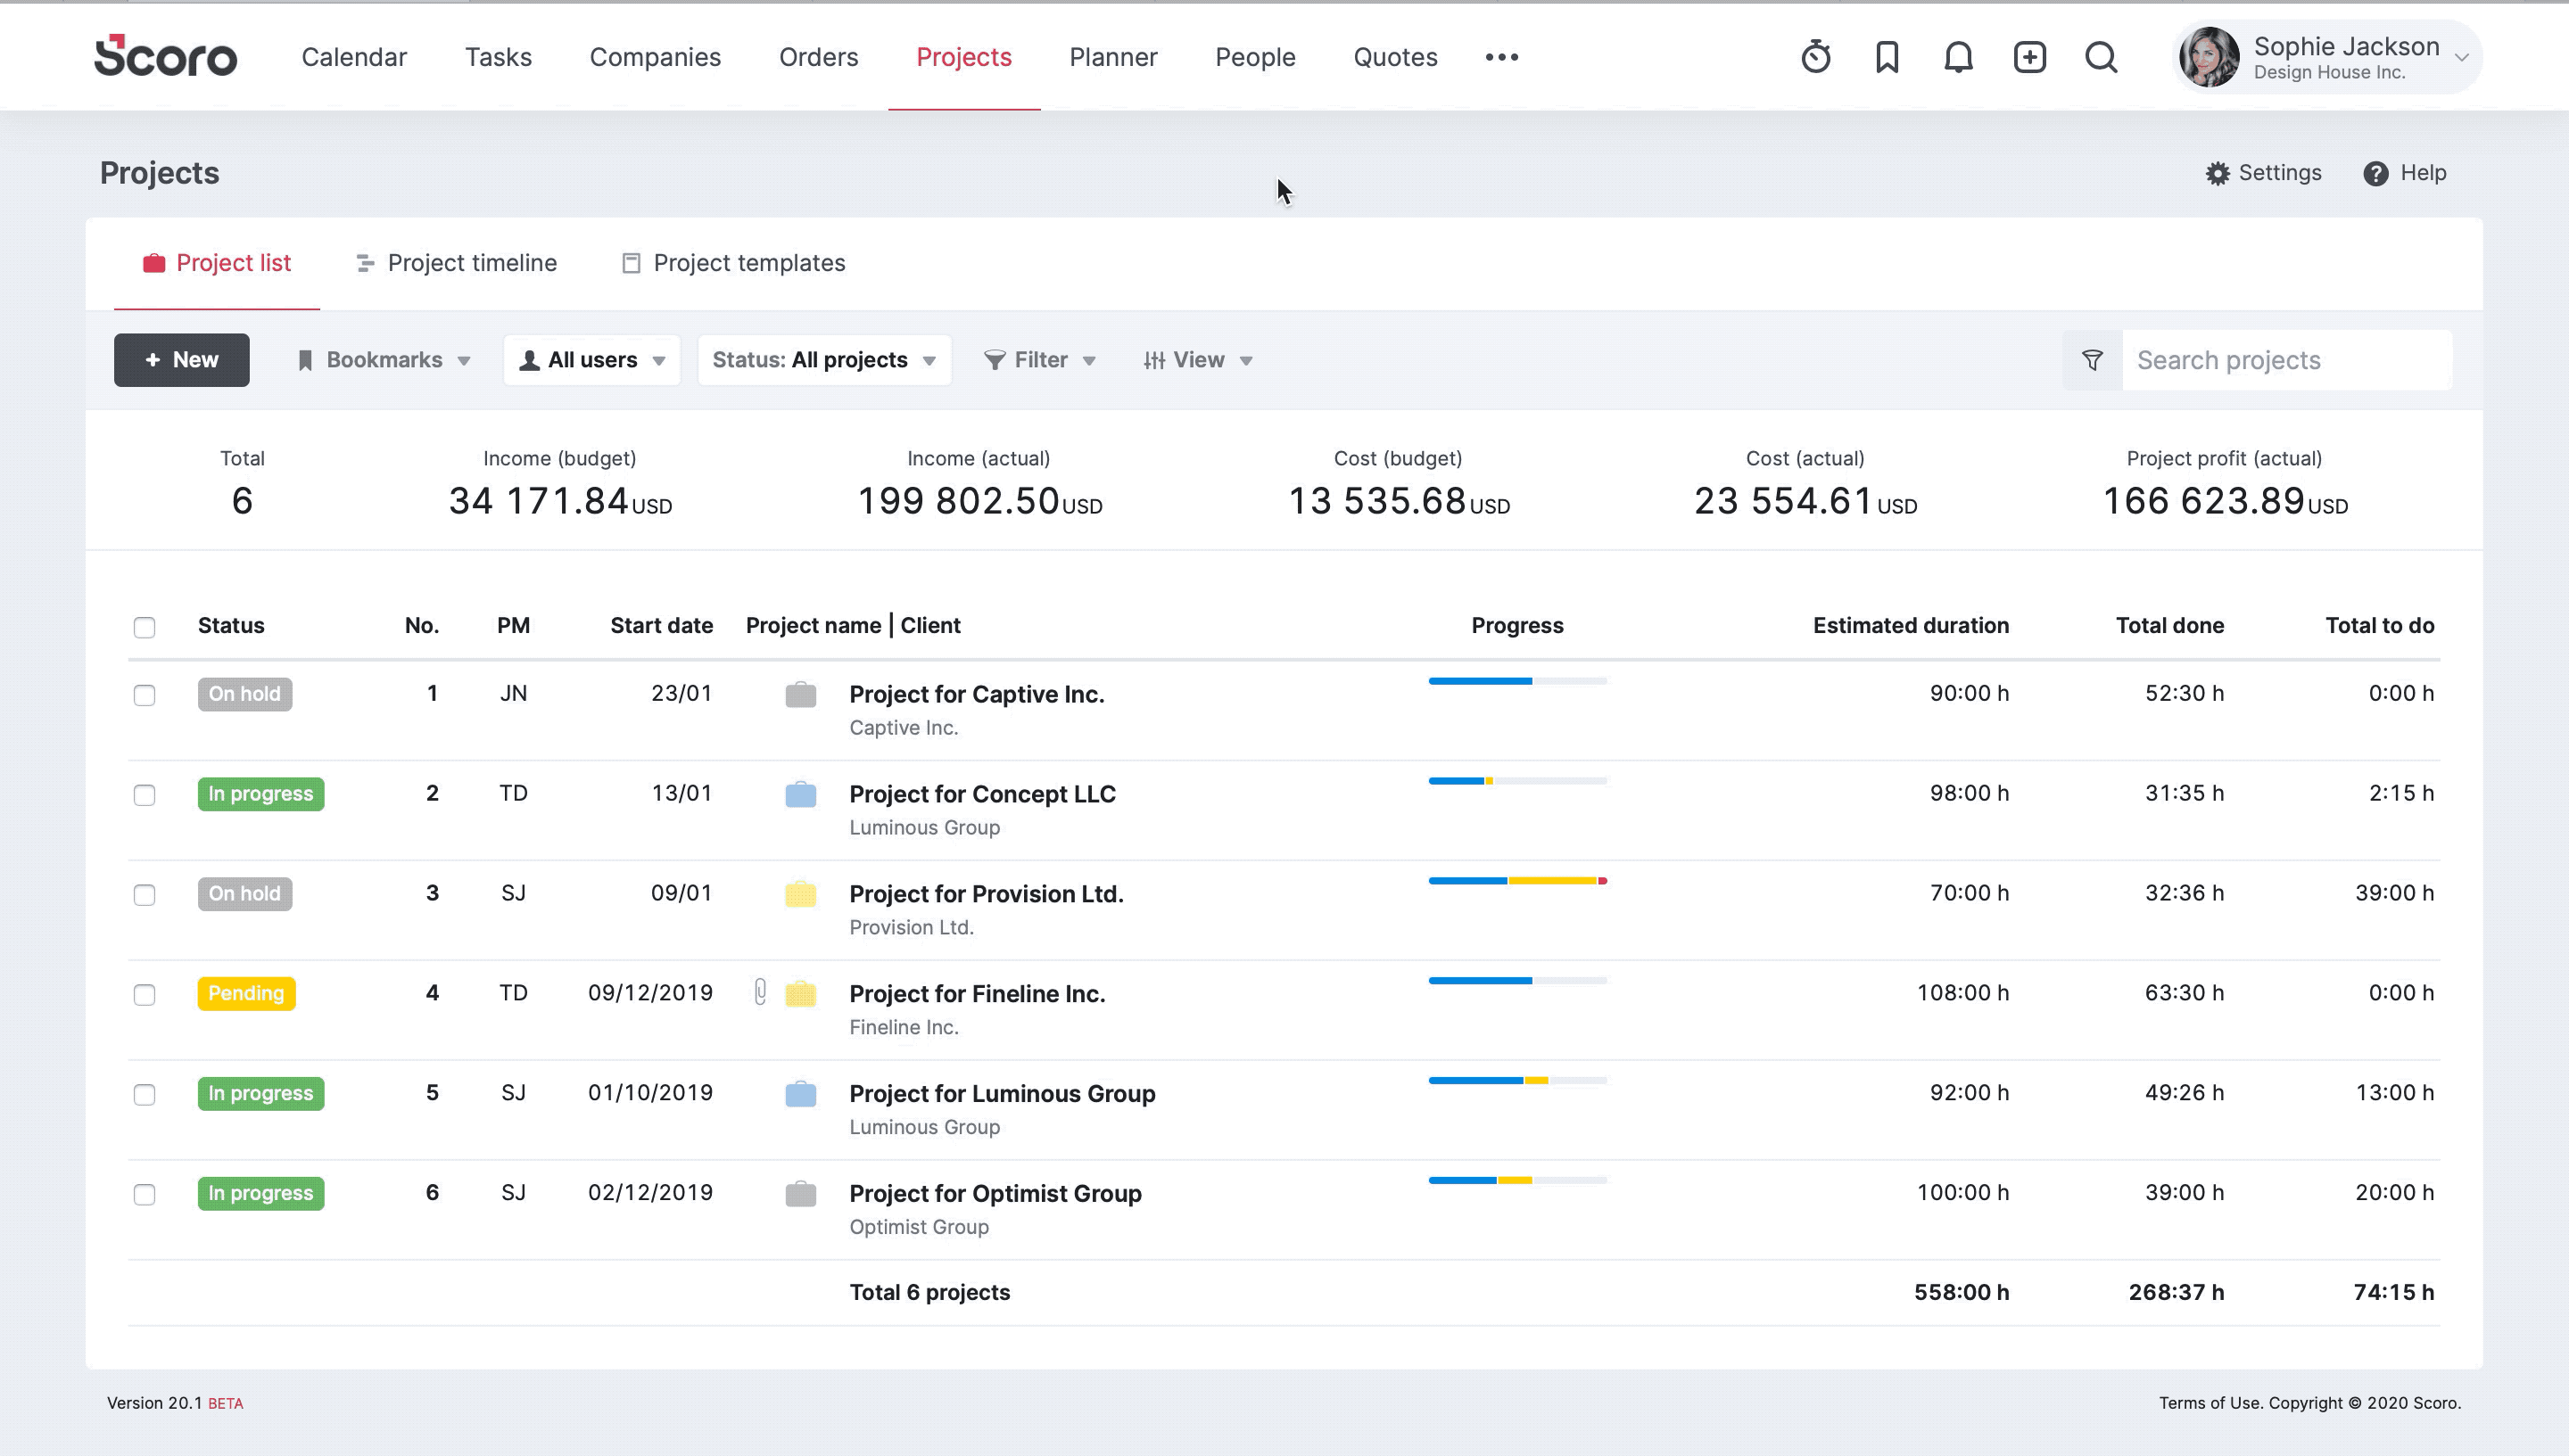Open Project for Fineline Inc. link
This screenshot has height=1456, width=2569.
tap(978, 994)
